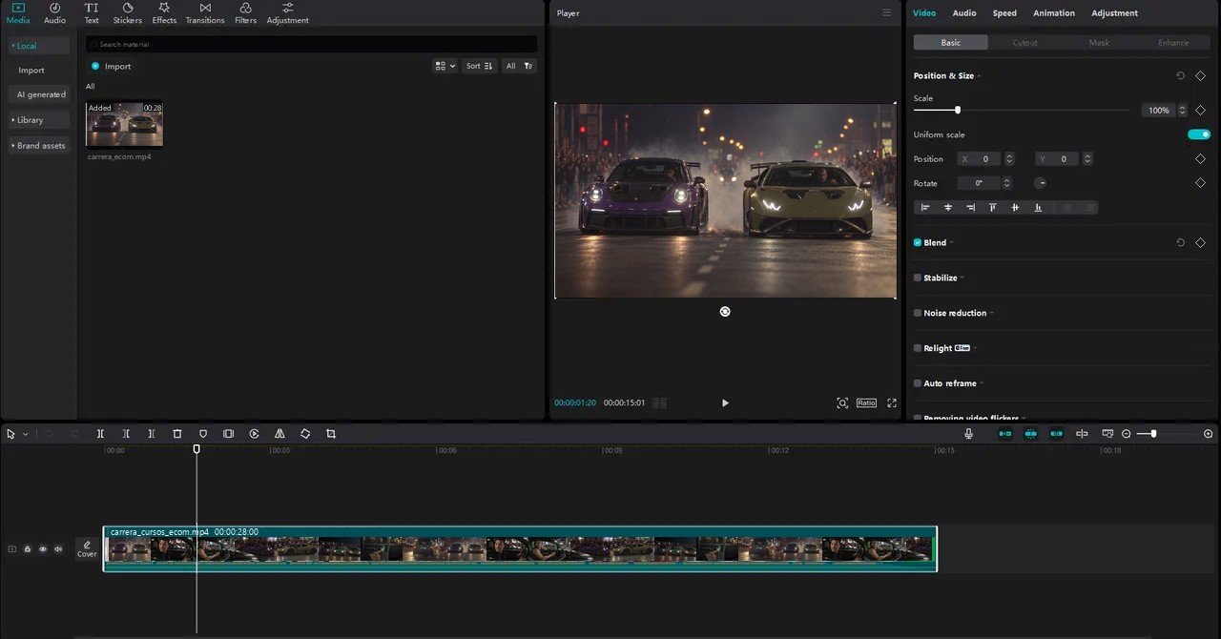
Task: Click the delete trash icon above timeline
Action: pos(177,434)
